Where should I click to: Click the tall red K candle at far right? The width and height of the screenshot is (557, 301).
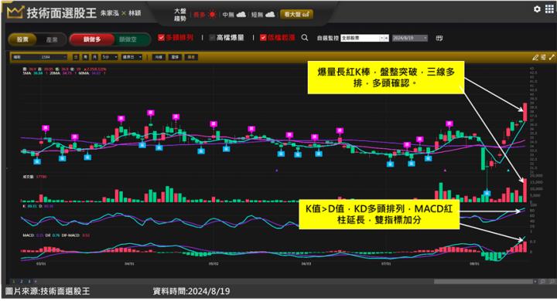[525, 112]
